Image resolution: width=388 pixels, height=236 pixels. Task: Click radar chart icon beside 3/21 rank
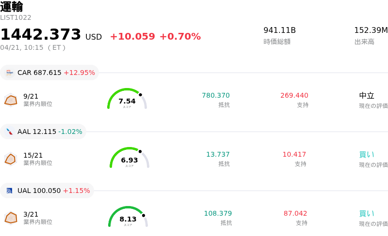(x=11, y=218)
